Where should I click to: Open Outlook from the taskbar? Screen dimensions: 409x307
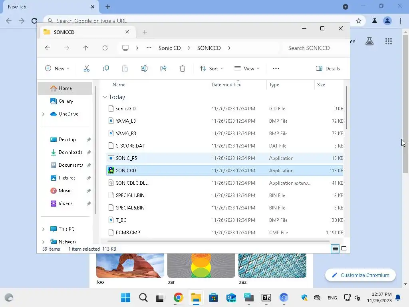pyautogui.click(x=231, y=297)
